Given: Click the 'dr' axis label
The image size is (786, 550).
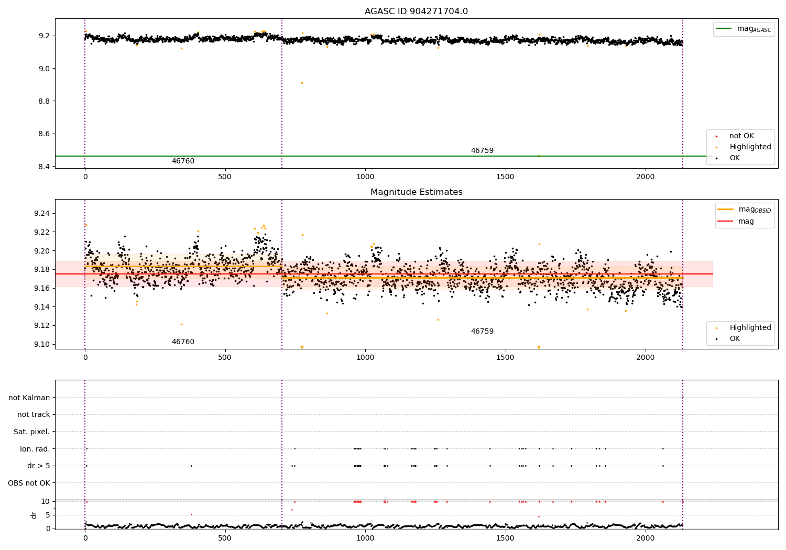Looking at the screenshot, I should [x=34, y=515].
